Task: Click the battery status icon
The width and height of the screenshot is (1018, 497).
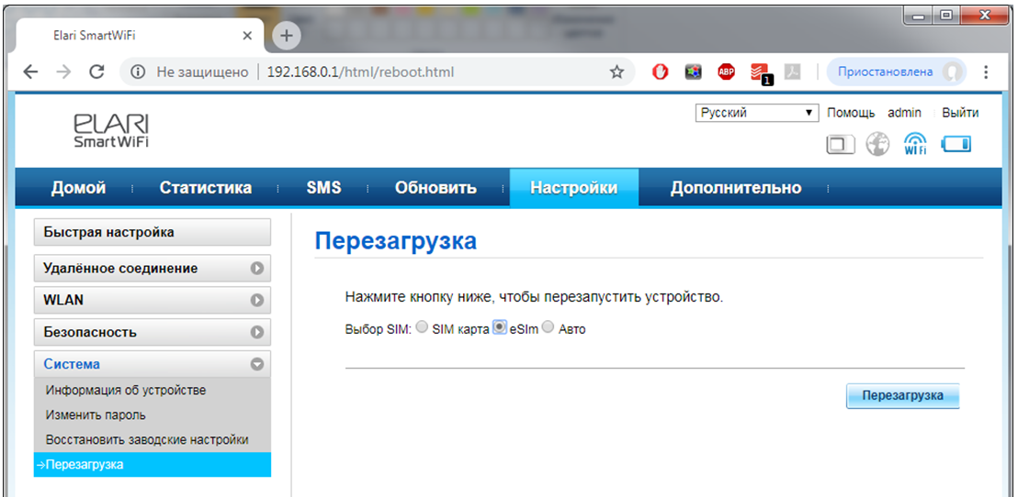Action: 956,144
